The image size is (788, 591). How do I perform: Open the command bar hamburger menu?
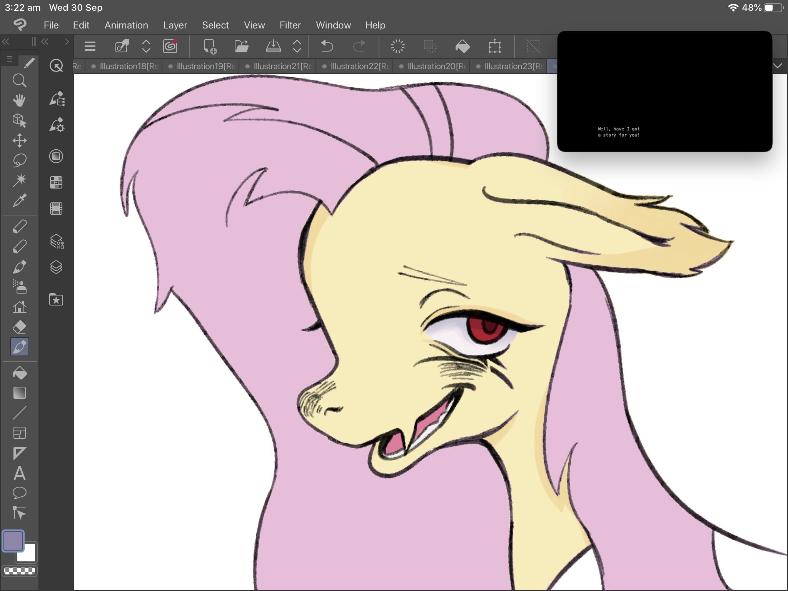90,47
